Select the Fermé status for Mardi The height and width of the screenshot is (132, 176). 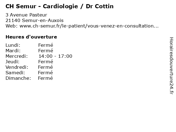46,51
